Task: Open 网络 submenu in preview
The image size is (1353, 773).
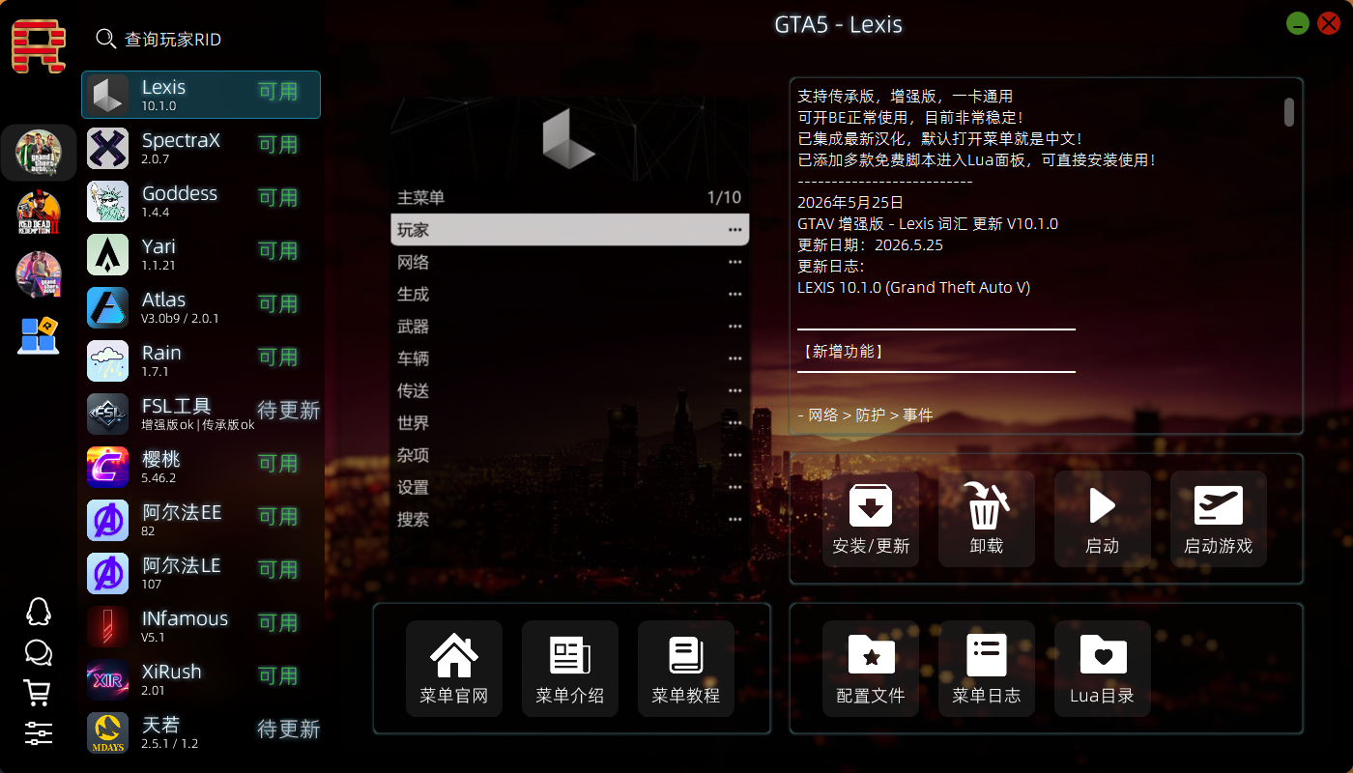Action: point(570,262)
